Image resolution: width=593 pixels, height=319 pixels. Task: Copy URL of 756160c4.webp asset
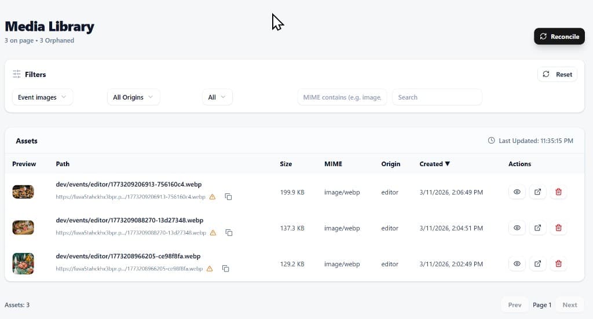(228, 196)
